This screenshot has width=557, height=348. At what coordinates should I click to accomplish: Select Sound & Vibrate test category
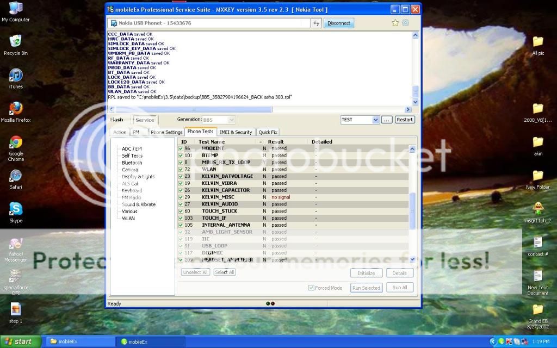pyautogui.click(x=138, y=204)
